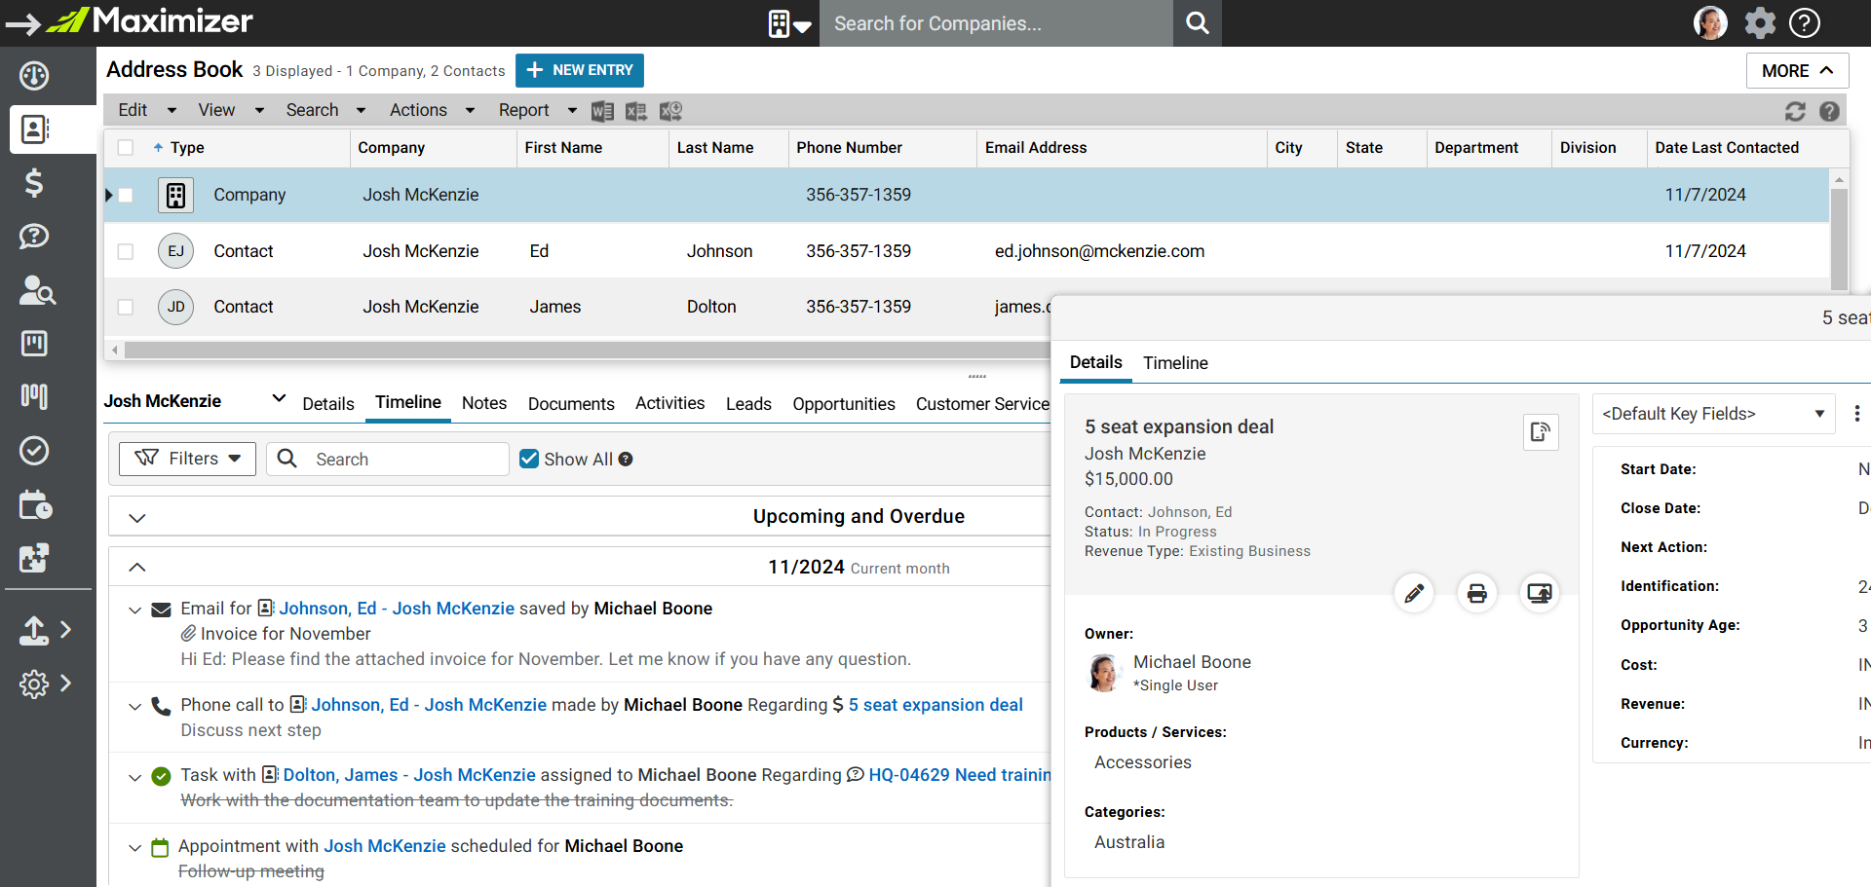Uncheck the Show All checkbox
The image size is (1871, 887).
point(529,459)
